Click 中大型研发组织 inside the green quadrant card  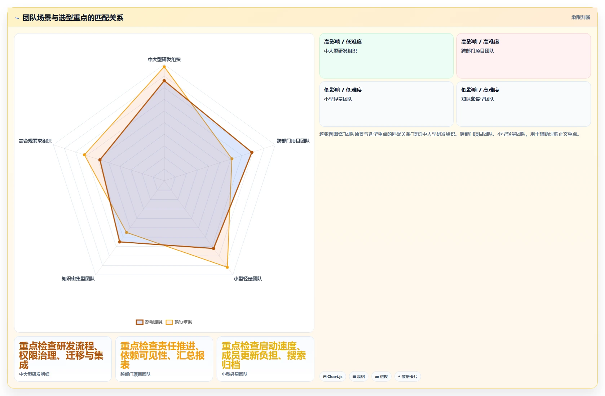click(x=340, y=51)
